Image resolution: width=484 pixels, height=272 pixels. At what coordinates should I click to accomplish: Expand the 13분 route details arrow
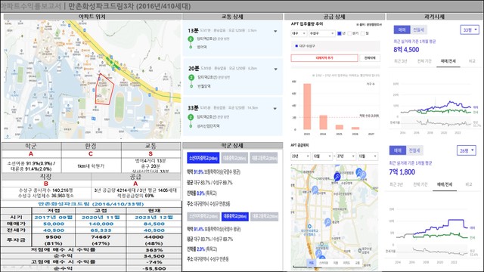(x=275, y=31)
